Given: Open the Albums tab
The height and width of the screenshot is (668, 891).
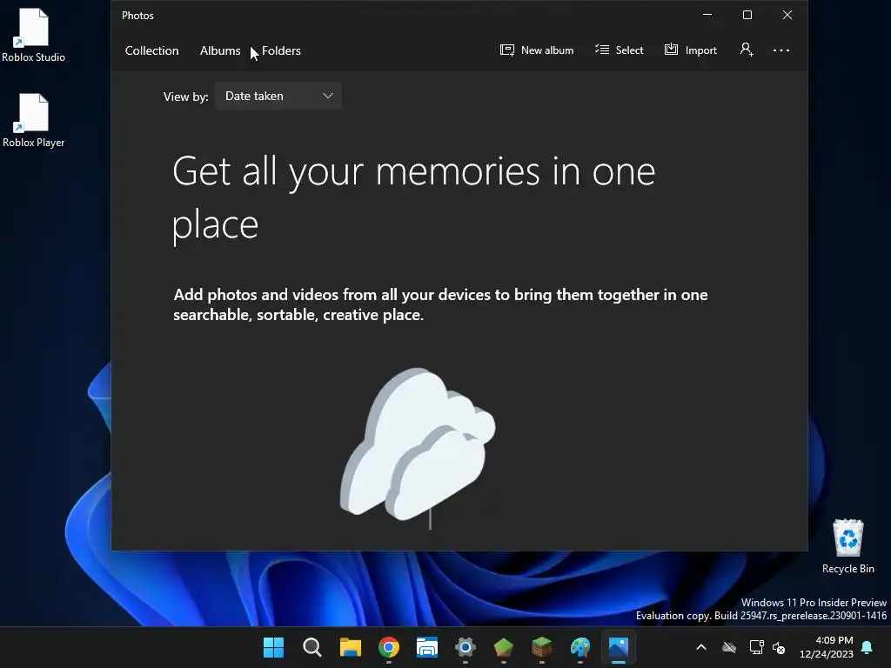Looking at the screenshot, I should pos(220,50).
